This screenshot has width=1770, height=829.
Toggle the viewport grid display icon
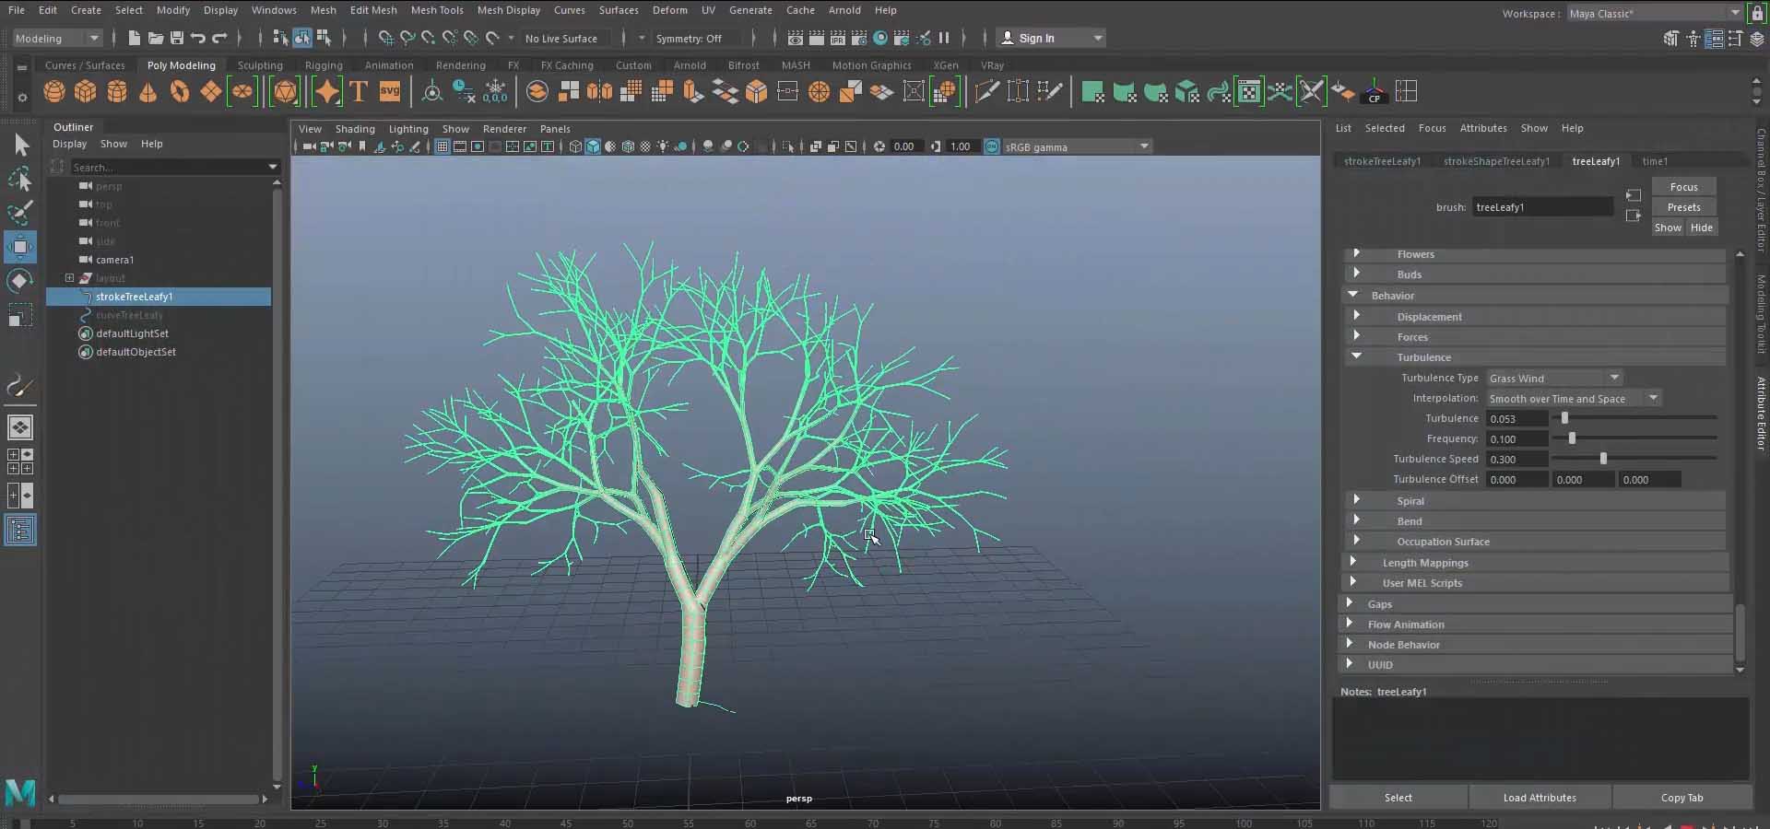pos(442,146)
